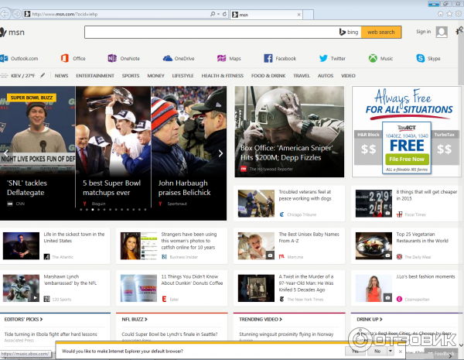Go to the HEALTH & FITNESS section

click(x=222, y=76)
